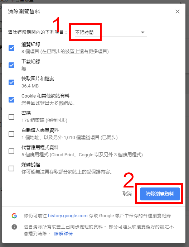Close the clear browsing data dialog

[177, 11]
